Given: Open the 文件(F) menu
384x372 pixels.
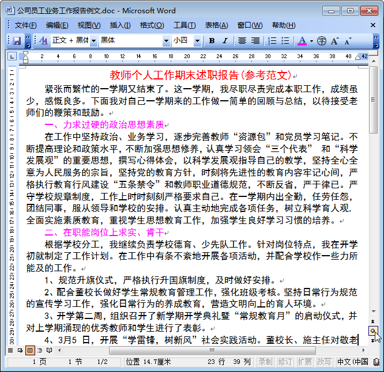Looking at the screenshot, I should point(25,25).
